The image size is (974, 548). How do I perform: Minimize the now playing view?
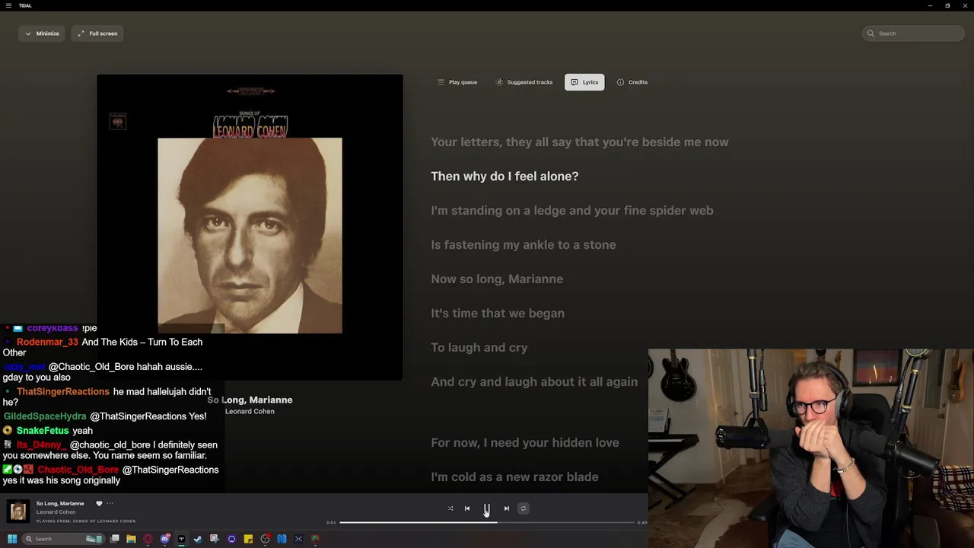coord(42,33)
